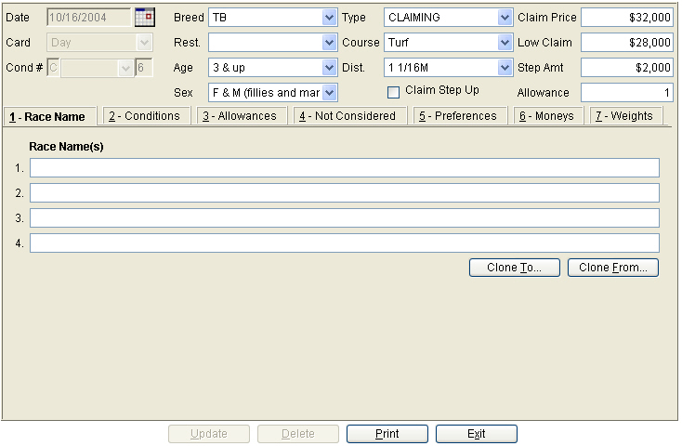Click the first Race Name input field

344,168
